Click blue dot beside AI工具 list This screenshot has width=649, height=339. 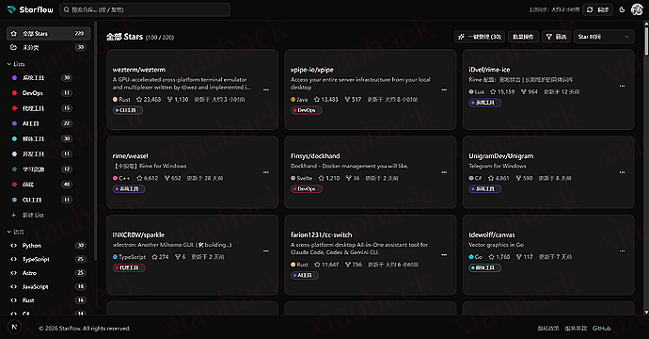[x=14, y=123]
